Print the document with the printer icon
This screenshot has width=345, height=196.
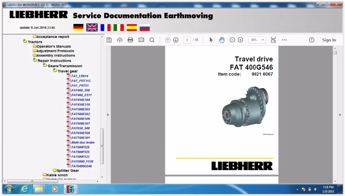click(x=130, y=40)
